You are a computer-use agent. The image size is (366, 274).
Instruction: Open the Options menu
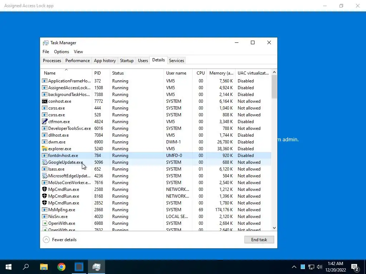click(61, 52)
